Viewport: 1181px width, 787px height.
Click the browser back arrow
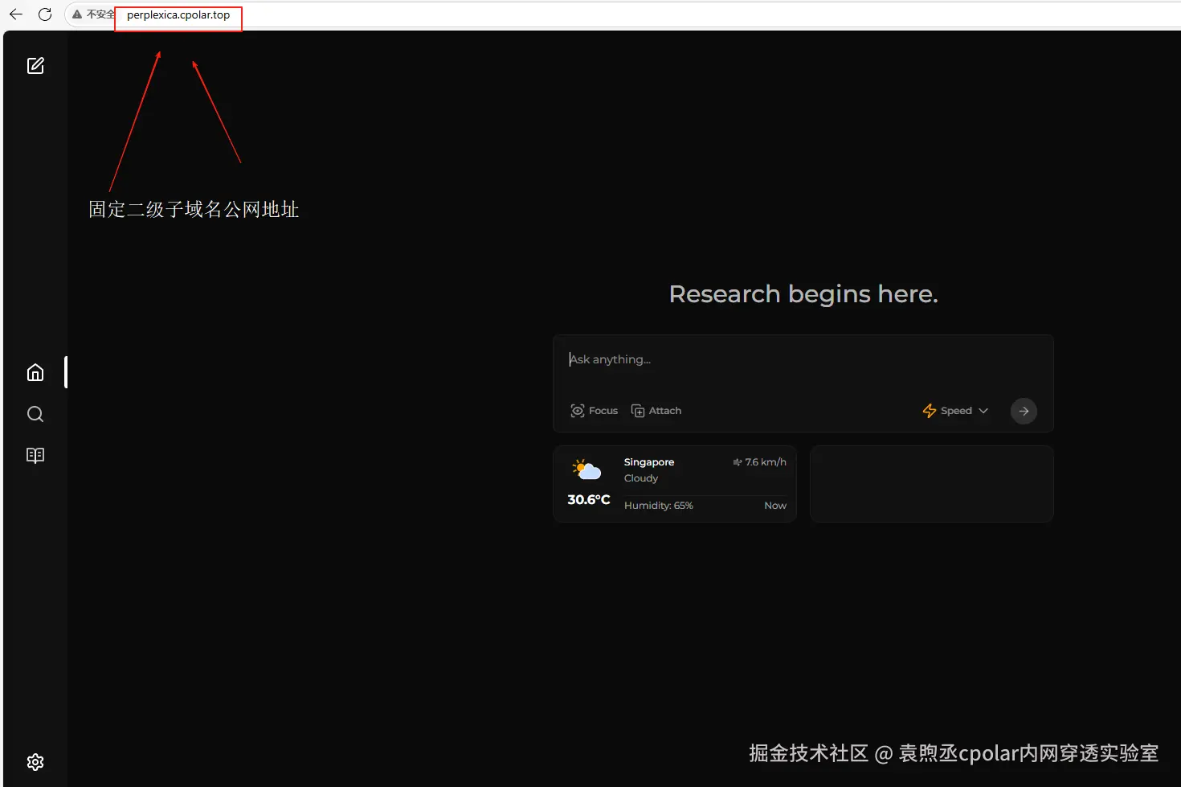click(16, 14)
